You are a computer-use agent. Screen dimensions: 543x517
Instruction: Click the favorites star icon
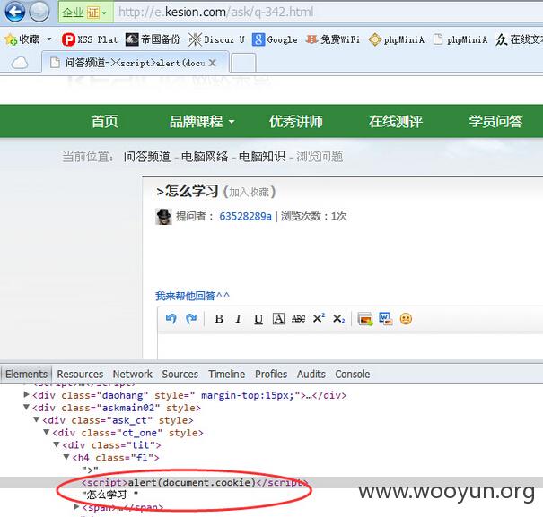tap(11, 39)
